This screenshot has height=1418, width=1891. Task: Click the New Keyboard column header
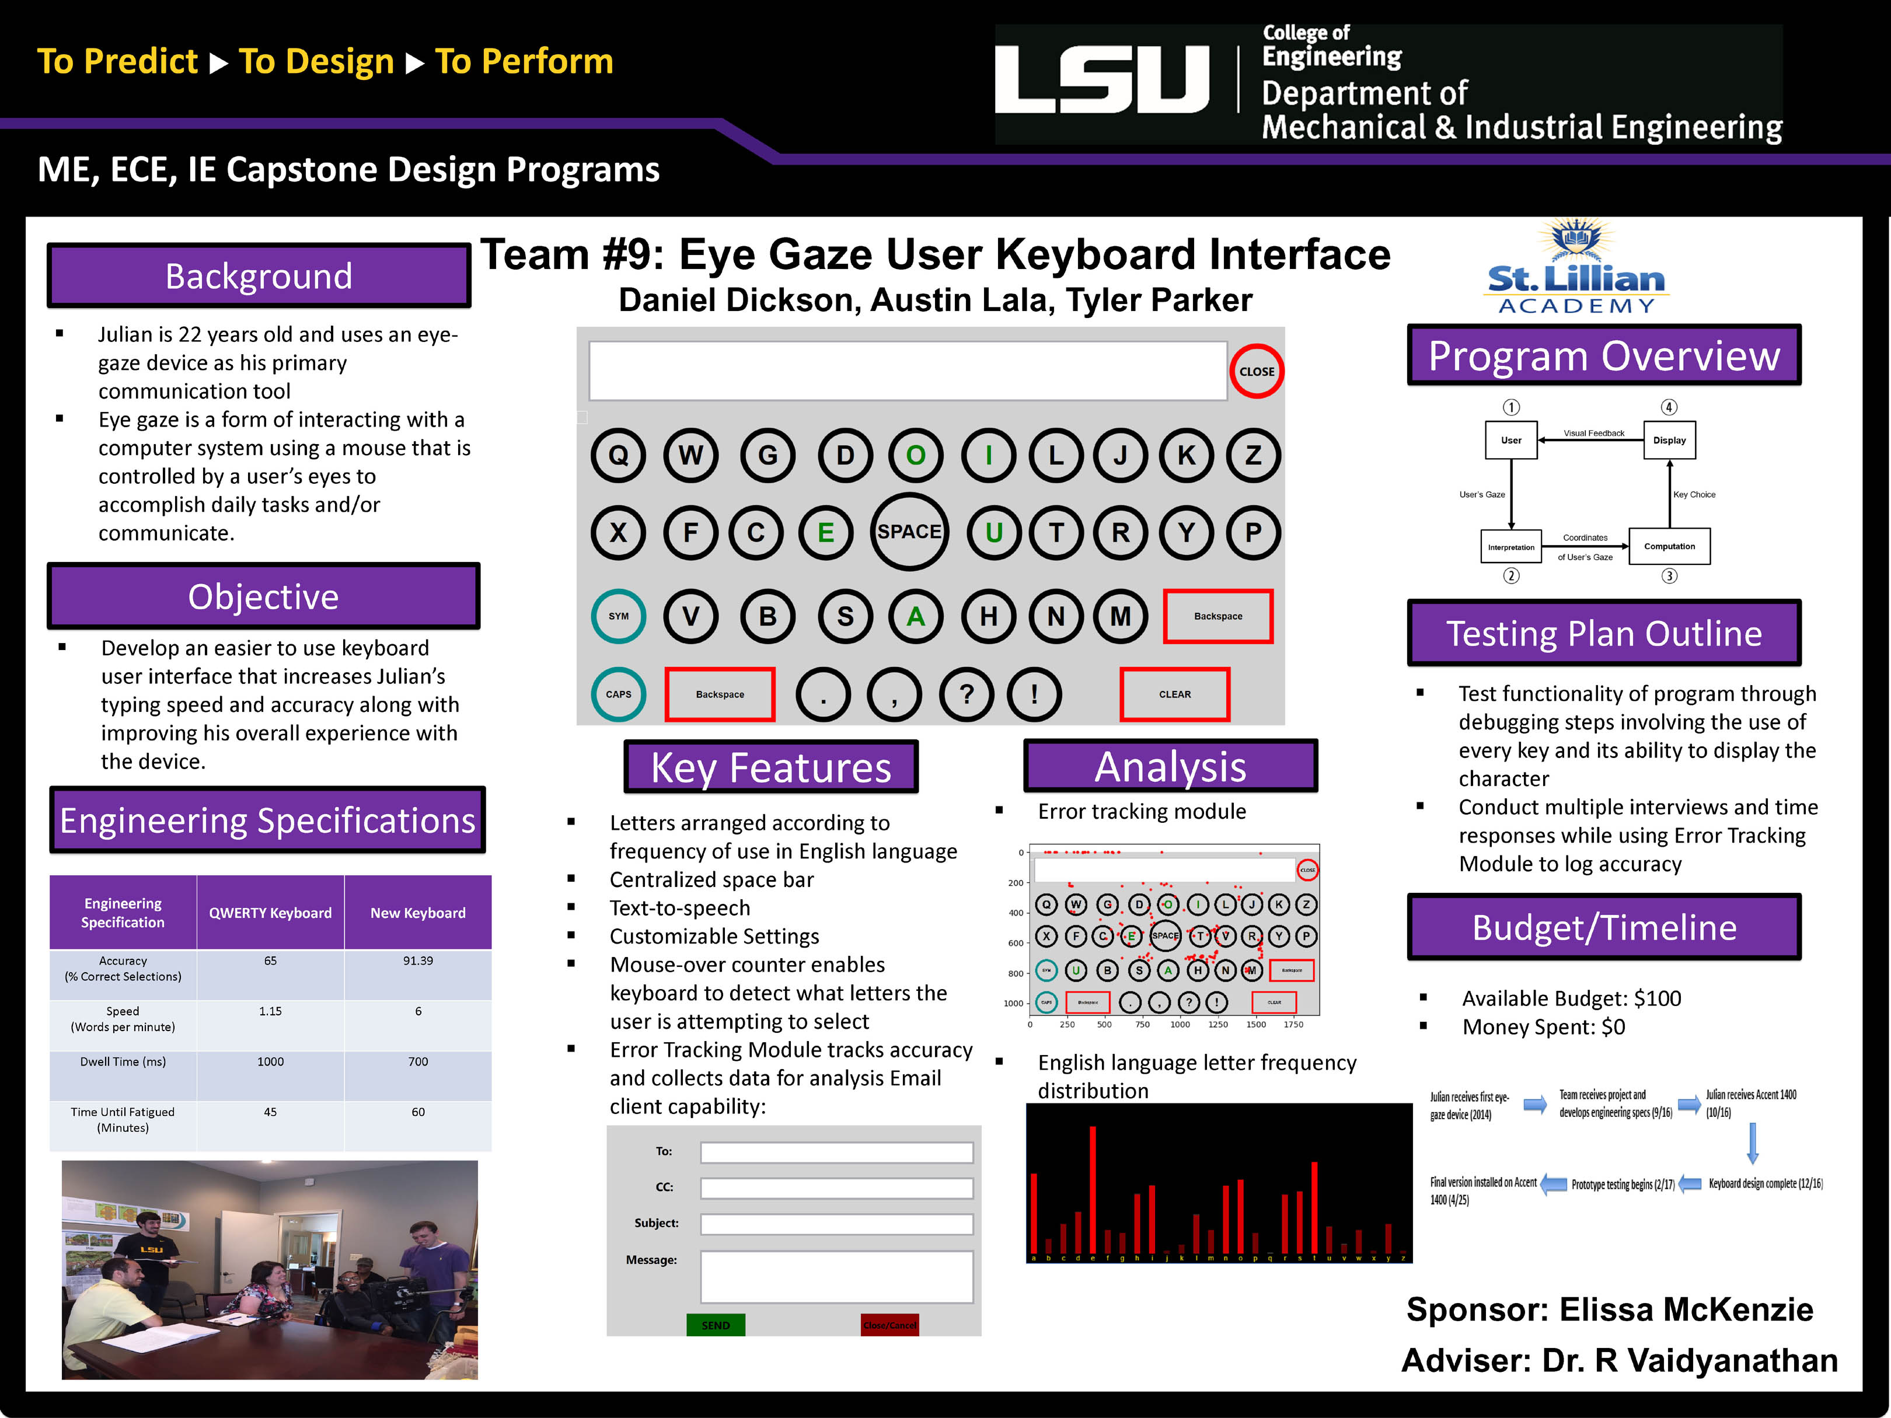click(418, 913)
